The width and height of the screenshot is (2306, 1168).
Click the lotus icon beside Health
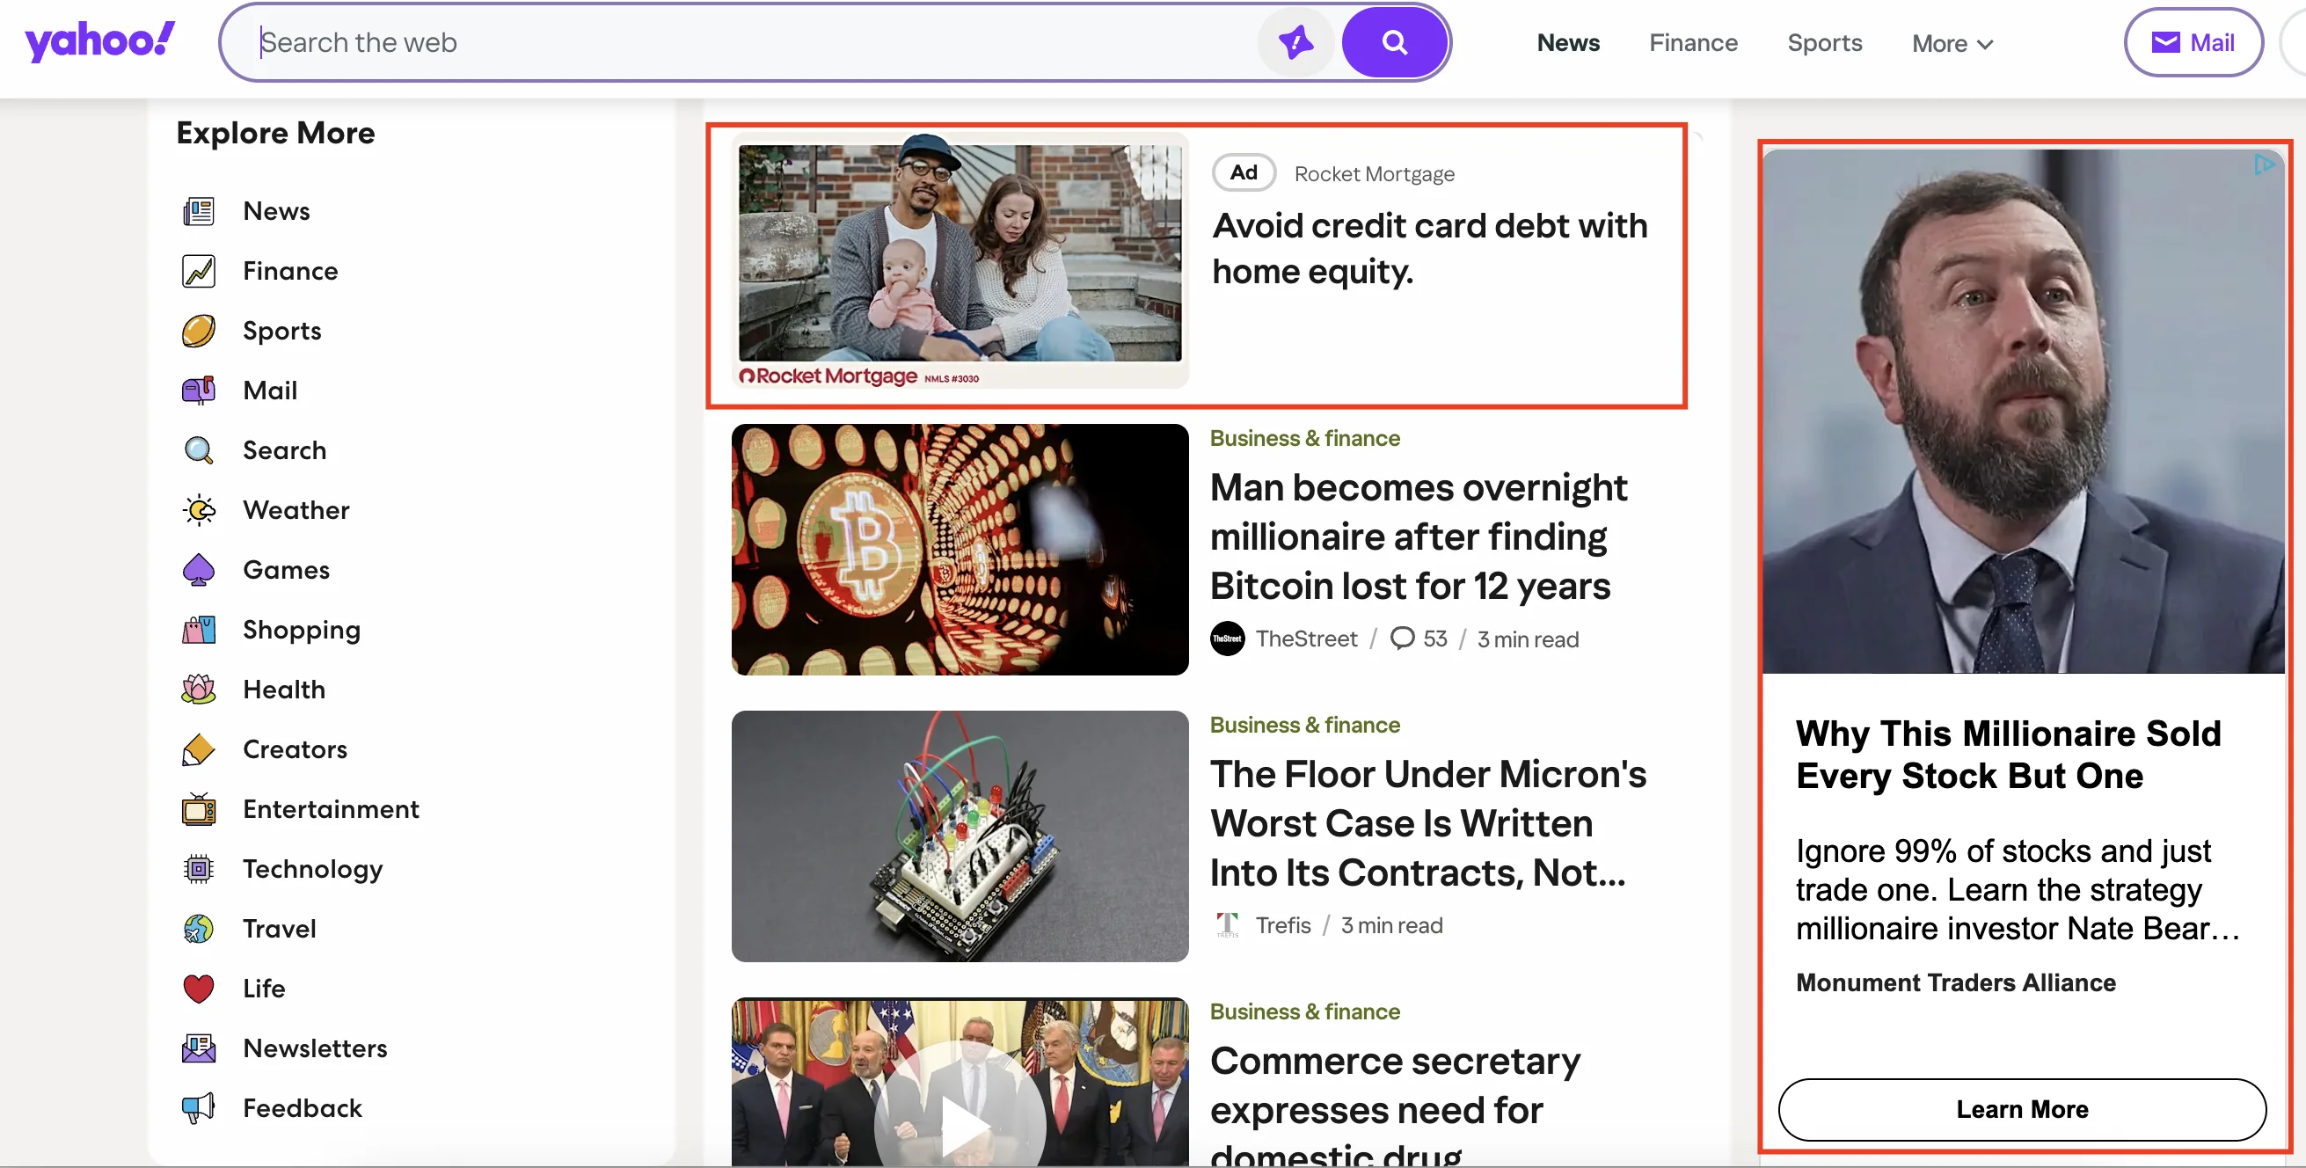199,690
